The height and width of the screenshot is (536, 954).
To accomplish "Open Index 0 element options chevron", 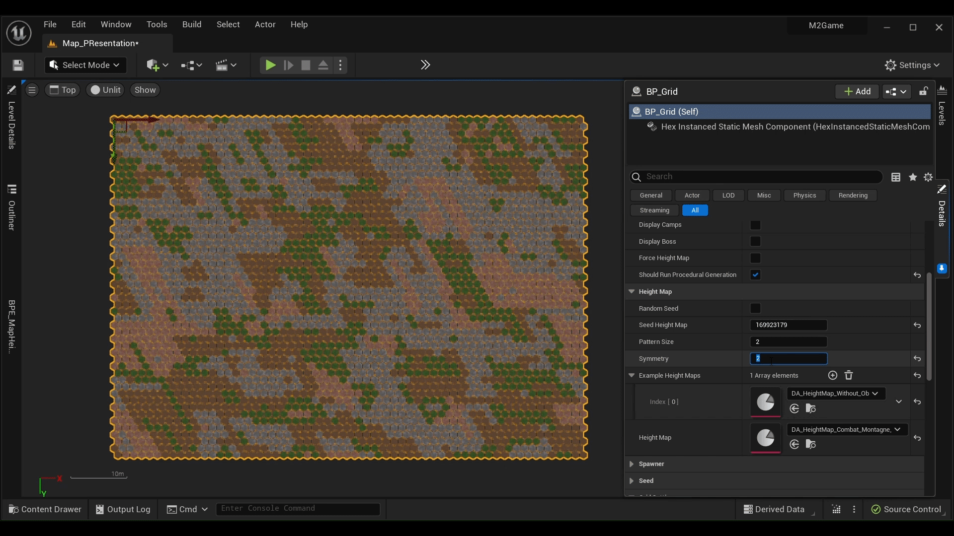I will [x=899, y=402].
